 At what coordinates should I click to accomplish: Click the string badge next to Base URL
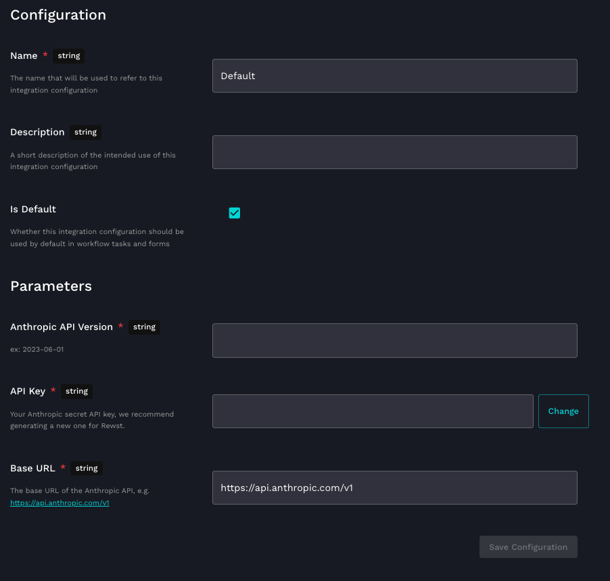[87, 468]
